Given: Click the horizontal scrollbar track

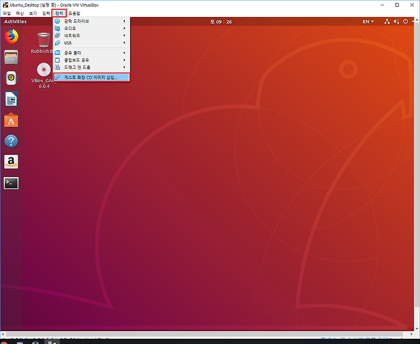Looking at the screenshot, I should 204,334.
